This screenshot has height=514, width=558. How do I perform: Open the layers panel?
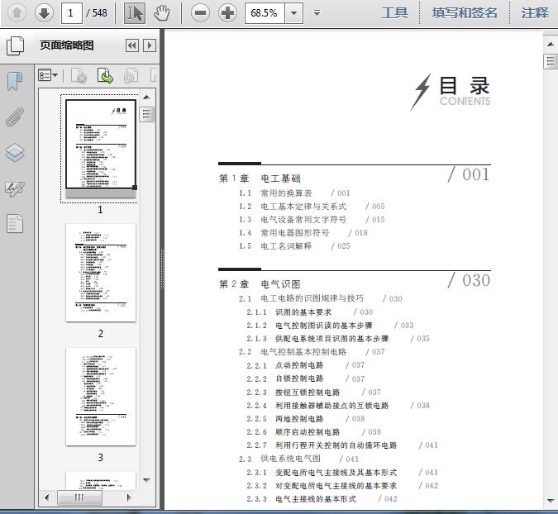tap(15, 153)
